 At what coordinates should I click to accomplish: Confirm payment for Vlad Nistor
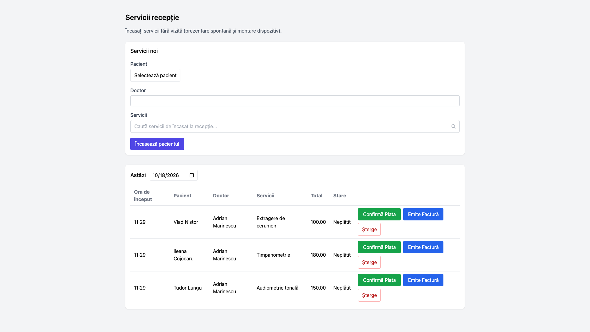pyautogui.click(x=379, y=214)
